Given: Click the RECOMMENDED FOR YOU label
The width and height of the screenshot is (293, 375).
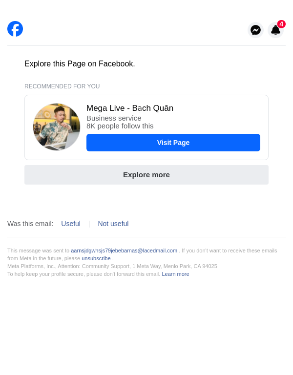Looking at the screenshot, I should coord(62,86).
